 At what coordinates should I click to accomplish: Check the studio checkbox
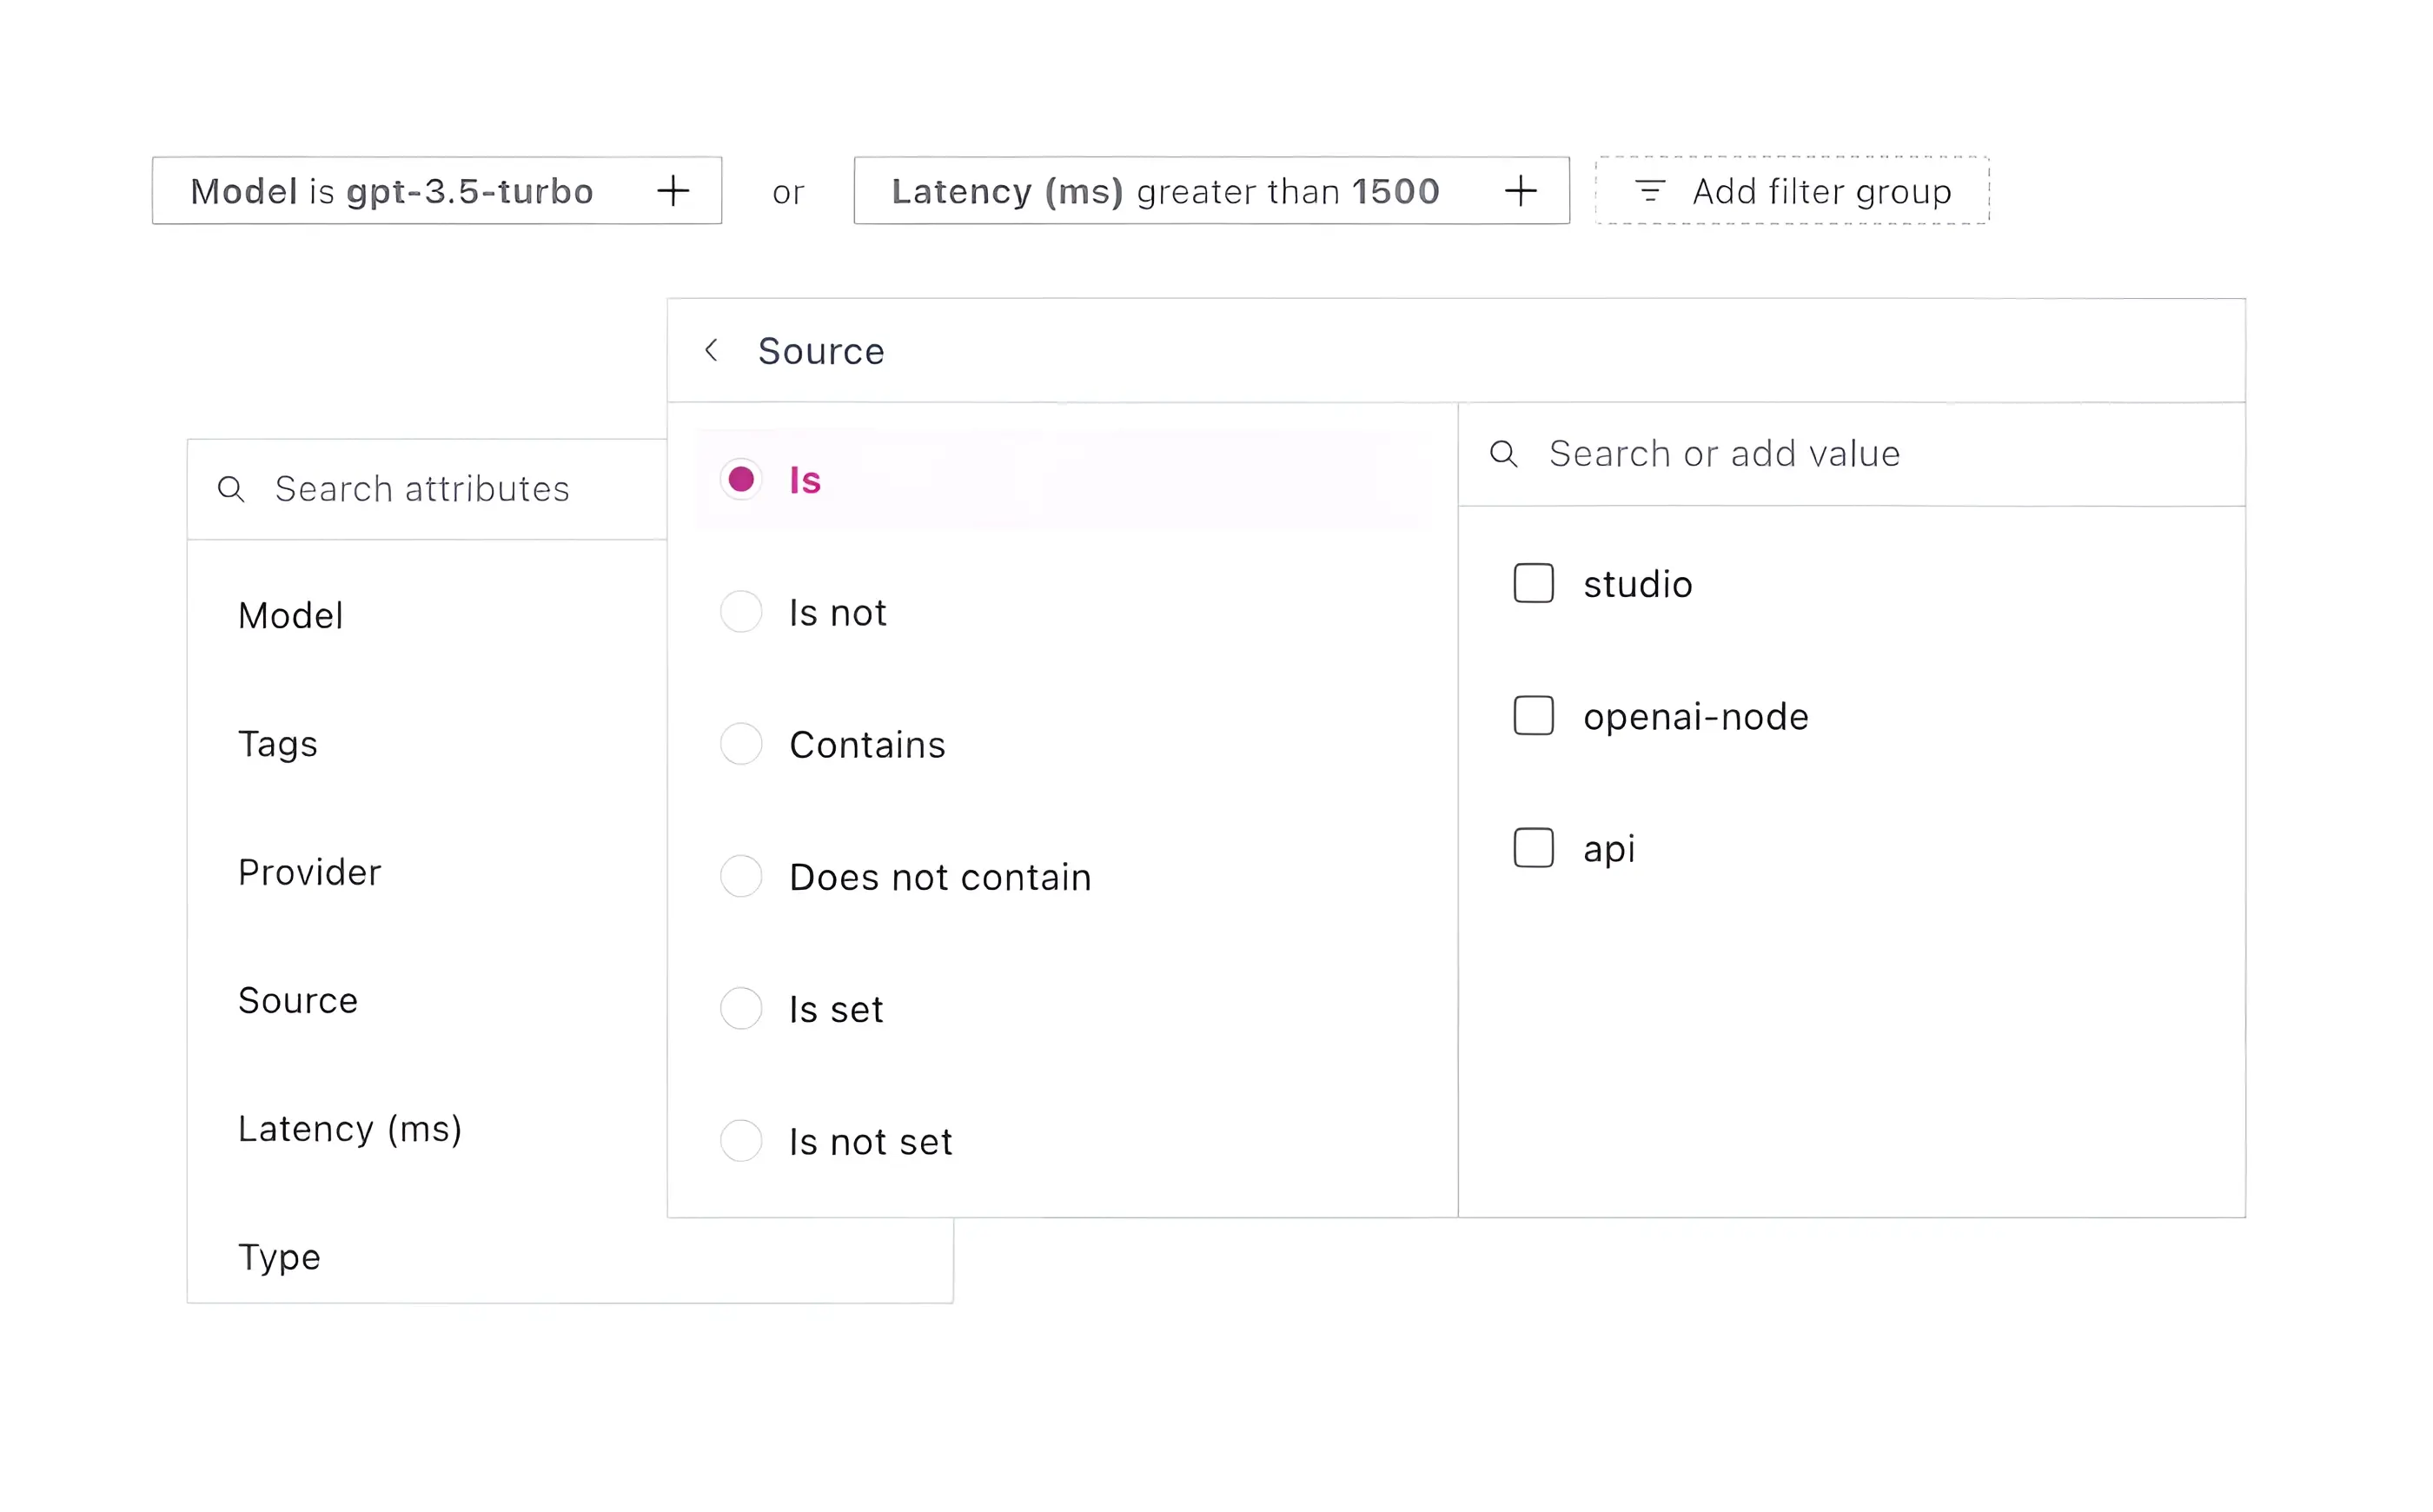[1533, 584]
